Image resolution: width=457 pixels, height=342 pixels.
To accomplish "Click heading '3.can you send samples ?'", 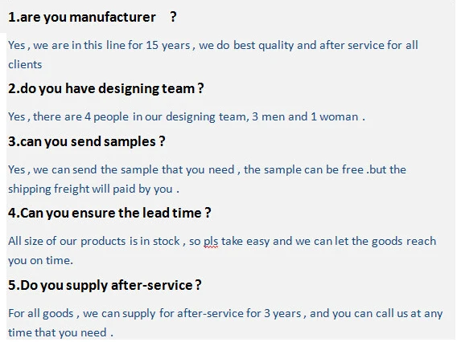I will click(x=87, y=142).
